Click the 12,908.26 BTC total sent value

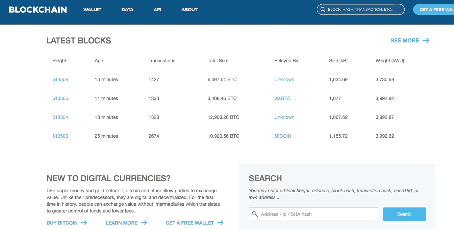(x=224, y=117)
